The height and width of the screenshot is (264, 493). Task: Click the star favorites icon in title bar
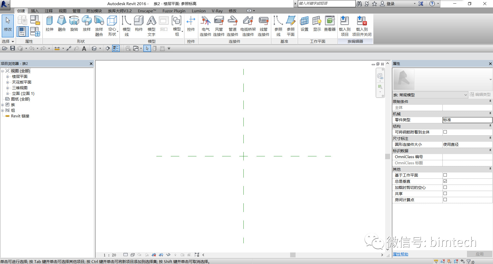click(x=375, y=4)
